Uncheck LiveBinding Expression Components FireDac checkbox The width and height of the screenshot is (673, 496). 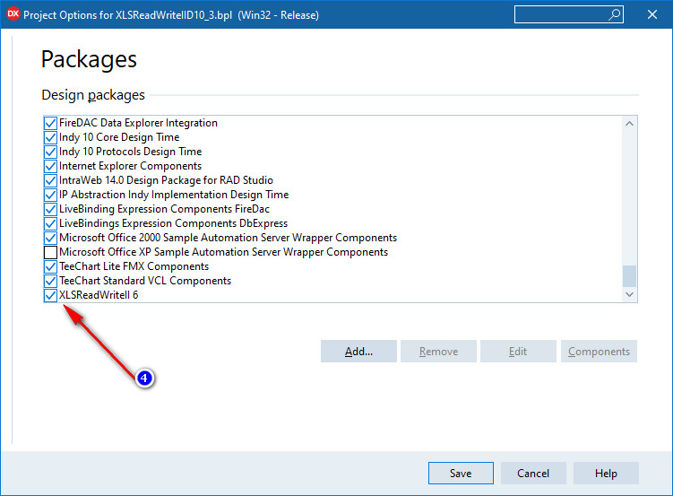click(50, 209)
